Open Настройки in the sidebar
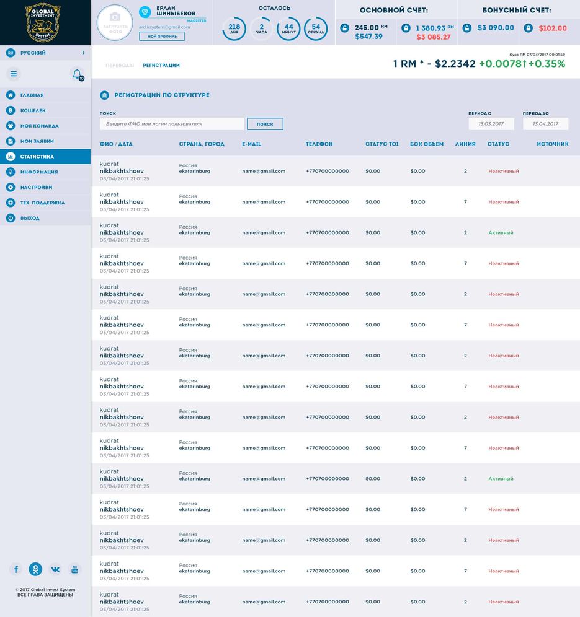The image size is (580, 617). click(x=45, y=187)
